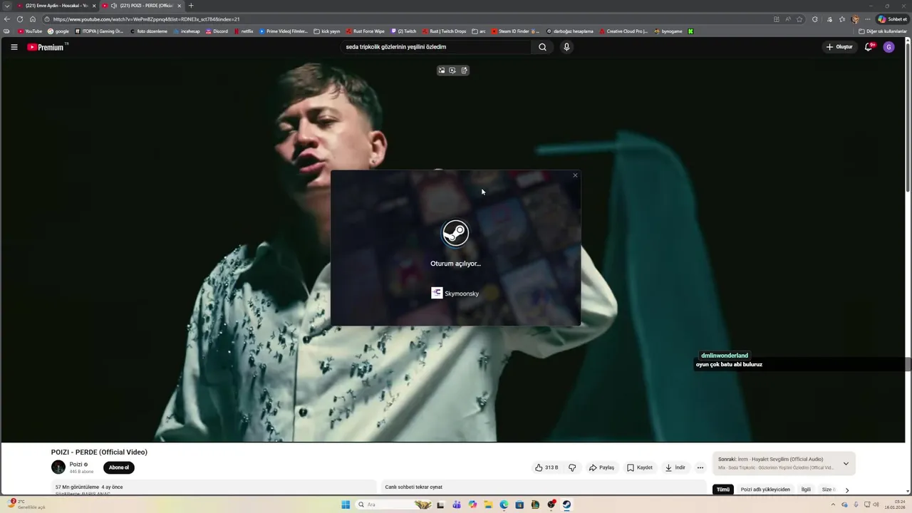Open File Explorer from the taskbar
Viewport: 912px width, 513px height.
tap(488, 504)
